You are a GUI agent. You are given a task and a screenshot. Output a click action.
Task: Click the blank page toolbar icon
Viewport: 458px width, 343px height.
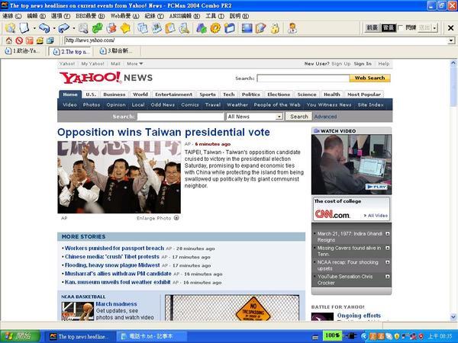(24, 28)
